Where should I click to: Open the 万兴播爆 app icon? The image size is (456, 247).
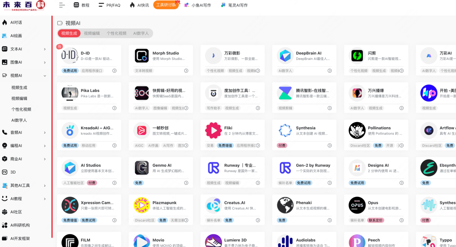point(357,93)
